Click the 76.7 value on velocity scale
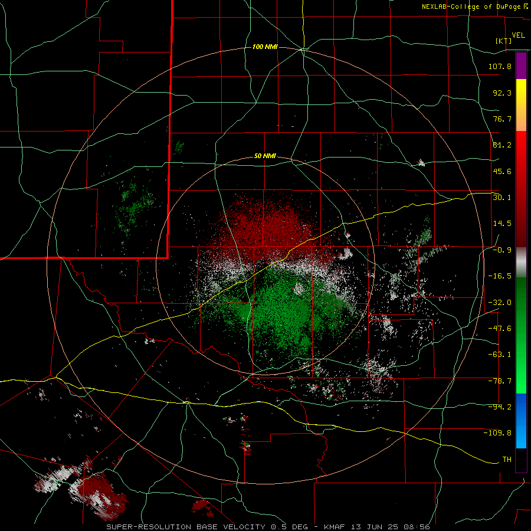This screenshot has height=531, width=531. 502,119
